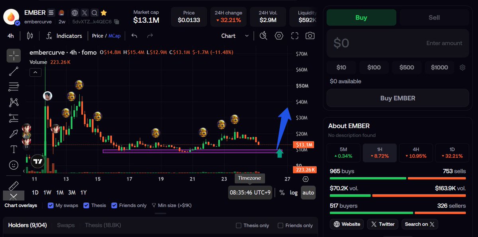Toggle percent scale on price axis
Screen dimensions: 478x237
point(282,192)
